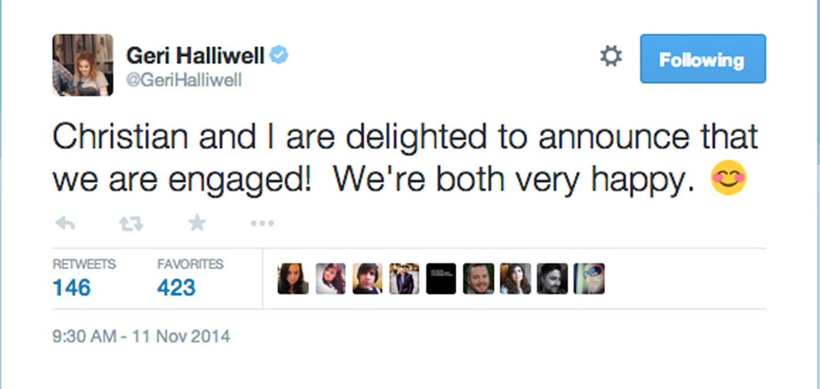Open the gear settings dropdown
Viewport: 820px width, 389px height.
point(611,56)
